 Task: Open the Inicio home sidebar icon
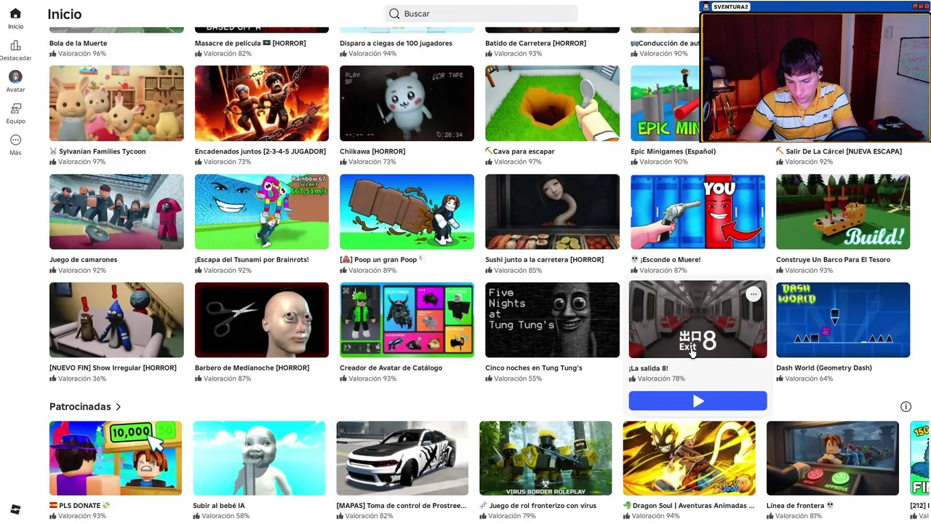(x=15, y=14)
